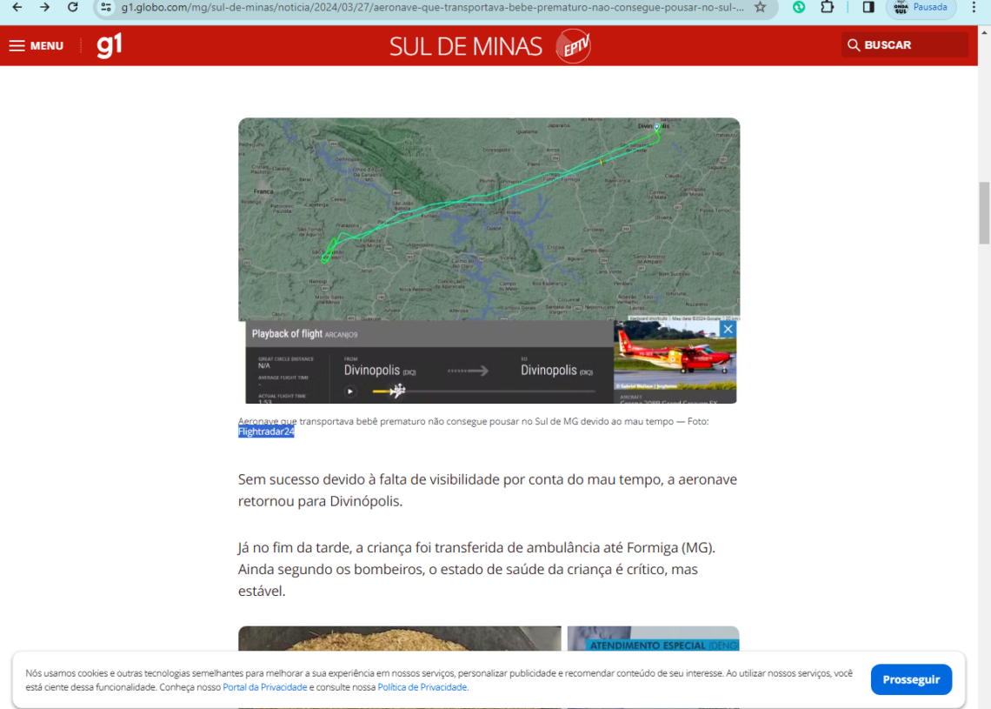The image size is (991, 709).
Task: Open the Política de Privacidade link
Action: (x=422, y=687)
